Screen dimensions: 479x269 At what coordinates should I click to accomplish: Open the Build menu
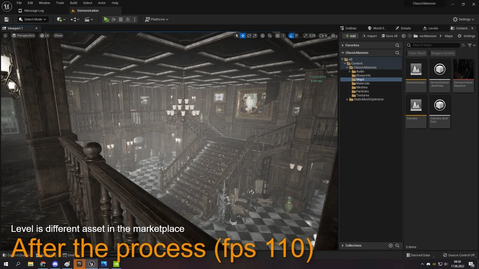[73, 3]
